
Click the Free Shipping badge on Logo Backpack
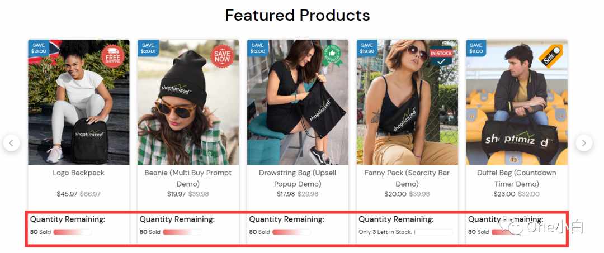tap(113, 56)
